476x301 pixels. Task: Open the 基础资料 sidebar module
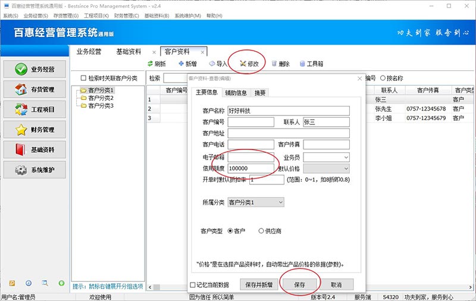(35, 149)
